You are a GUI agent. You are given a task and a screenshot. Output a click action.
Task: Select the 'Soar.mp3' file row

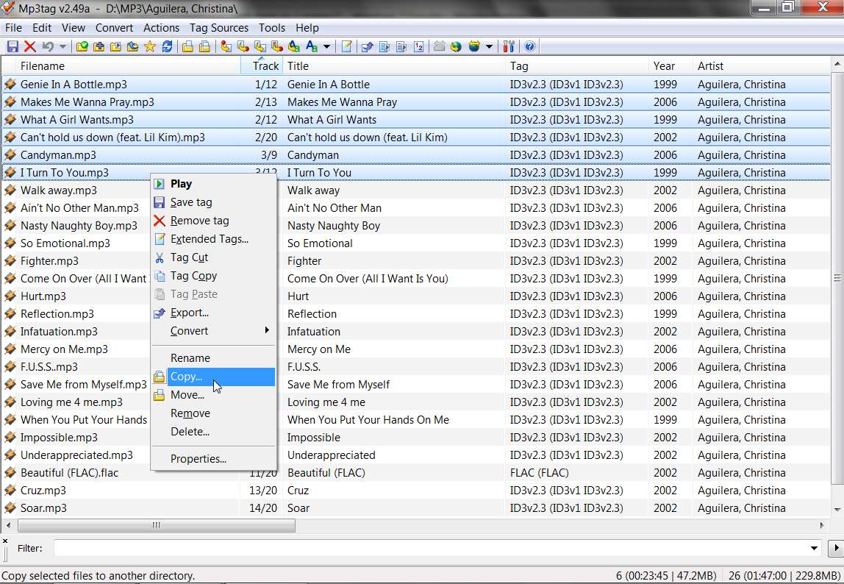point(415,508)
